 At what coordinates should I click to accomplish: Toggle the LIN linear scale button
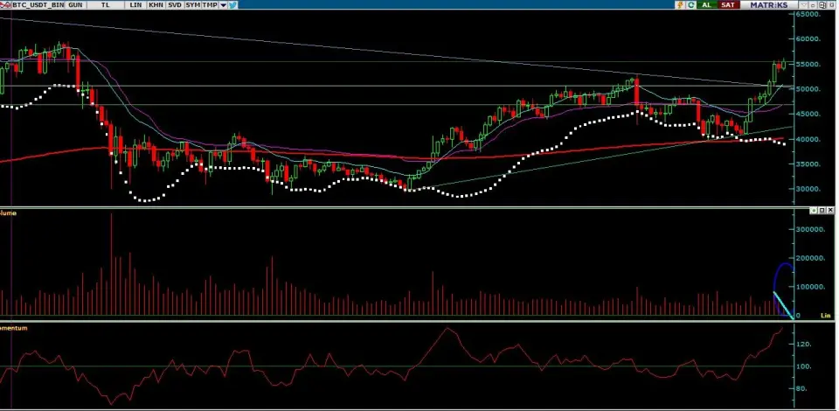coord(134,5)
